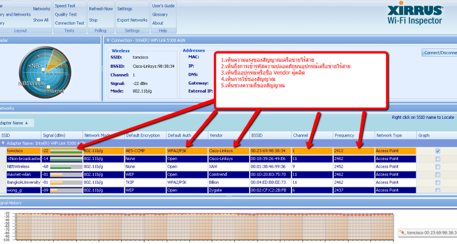
Task: Select maxnet-wlan SSID
Action: [x=24, y=174]
